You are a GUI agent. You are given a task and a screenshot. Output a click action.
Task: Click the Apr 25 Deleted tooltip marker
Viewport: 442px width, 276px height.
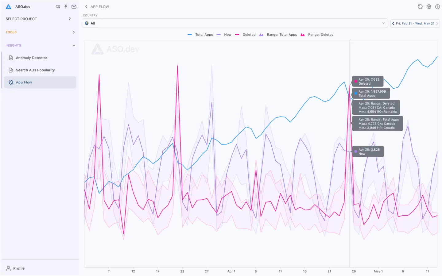click(356, 81)
